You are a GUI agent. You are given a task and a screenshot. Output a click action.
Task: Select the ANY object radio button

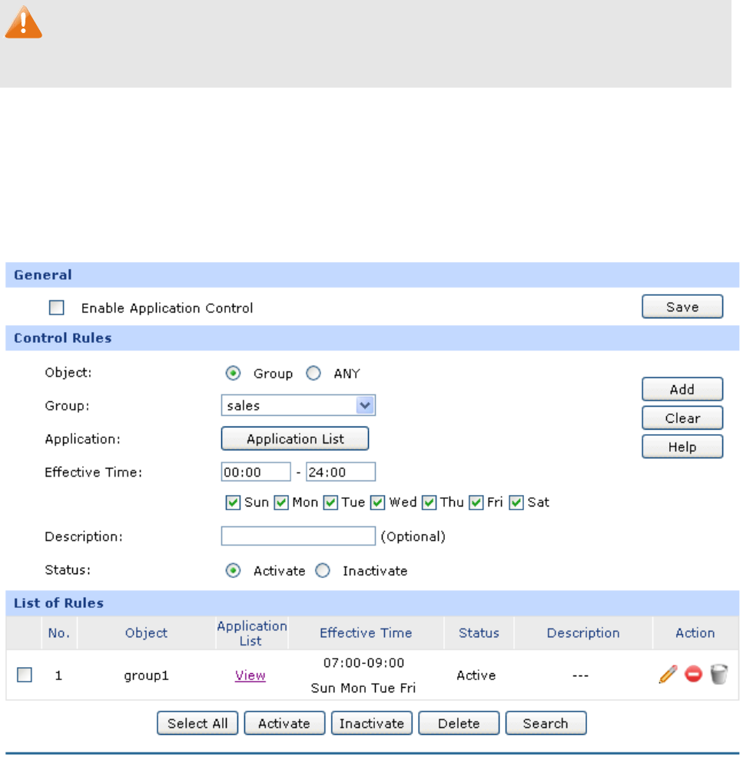(313, 374)
